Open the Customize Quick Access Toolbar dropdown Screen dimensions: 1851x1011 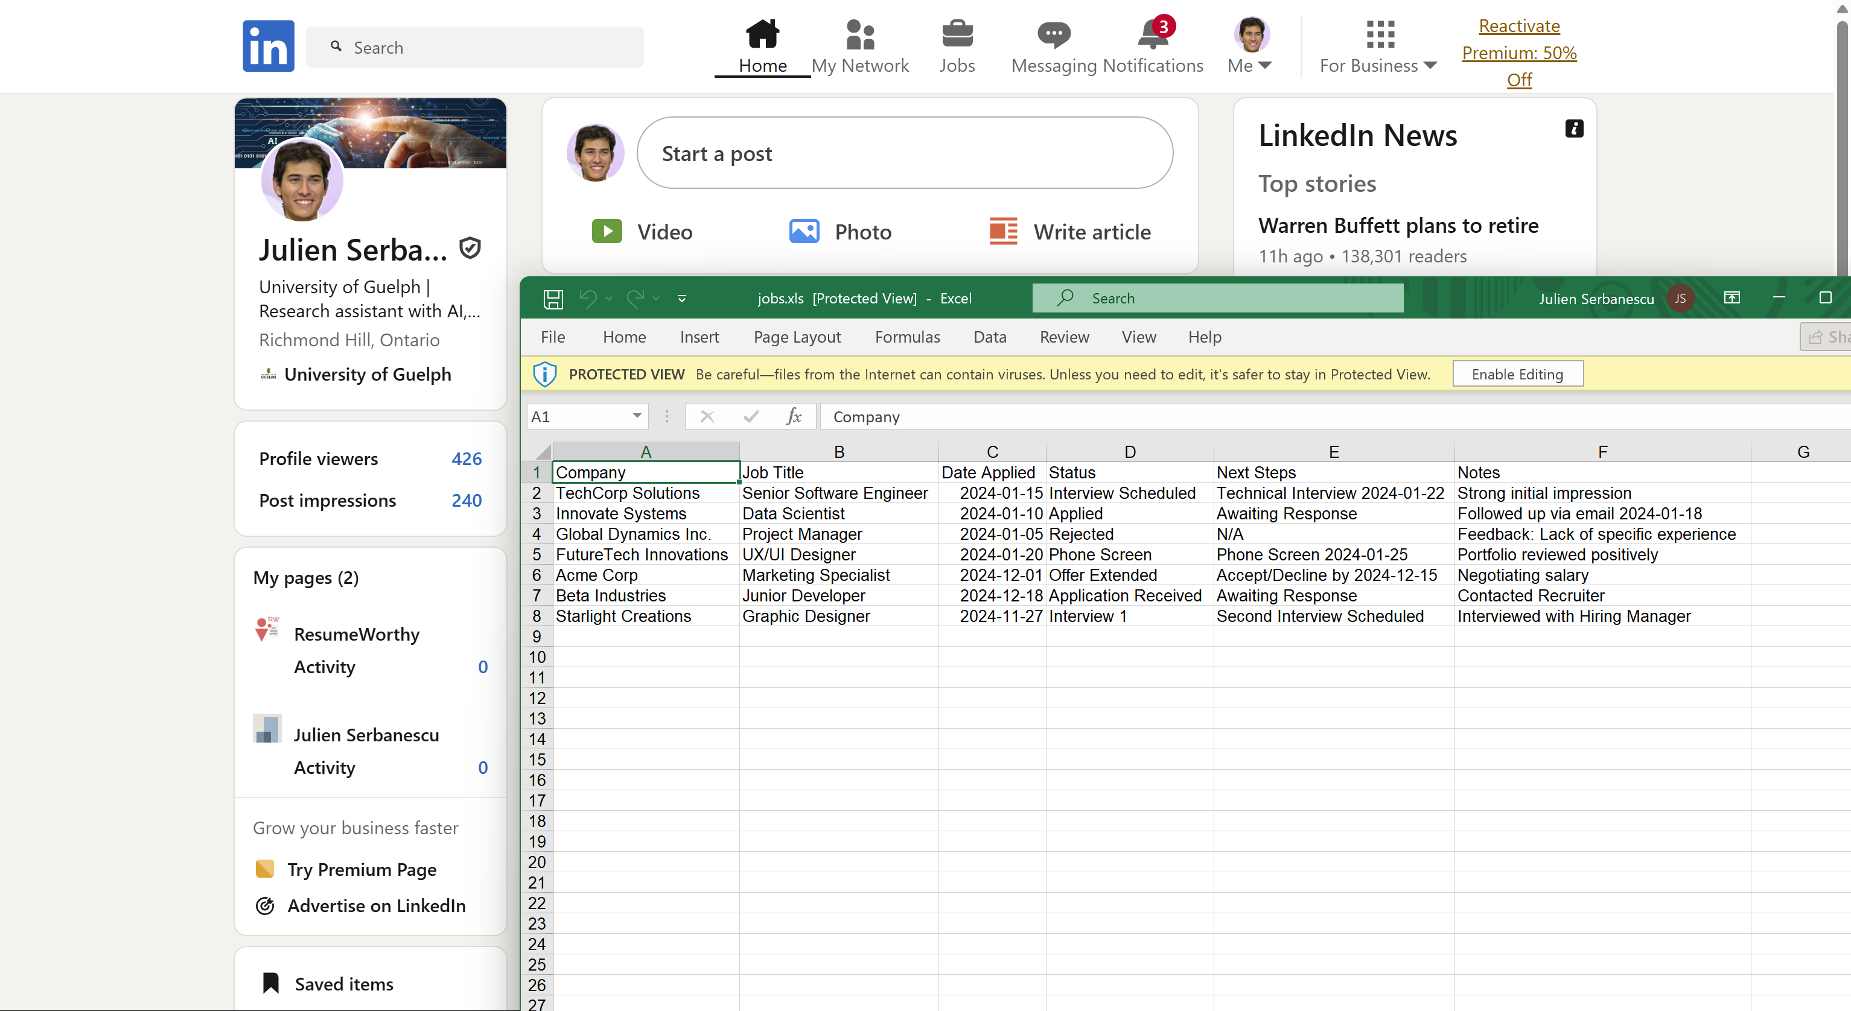click(x=681, y=298)
